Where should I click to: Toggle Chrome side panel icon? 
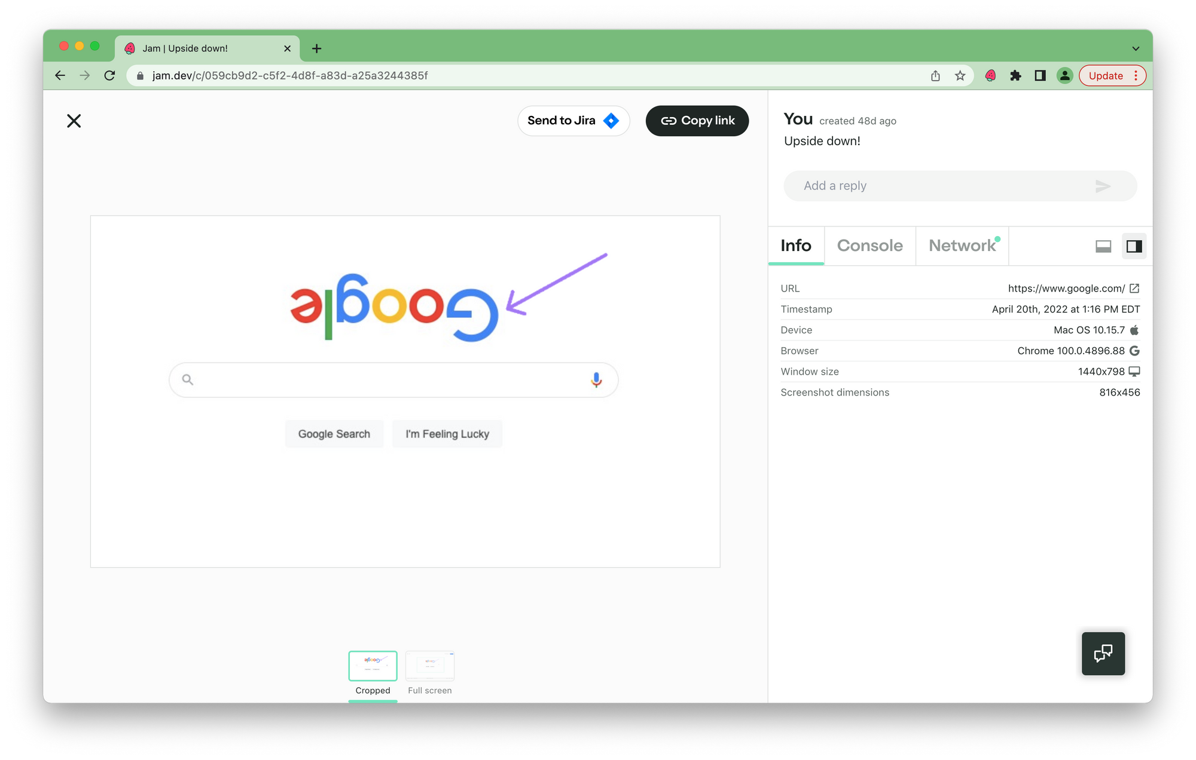1040,76
